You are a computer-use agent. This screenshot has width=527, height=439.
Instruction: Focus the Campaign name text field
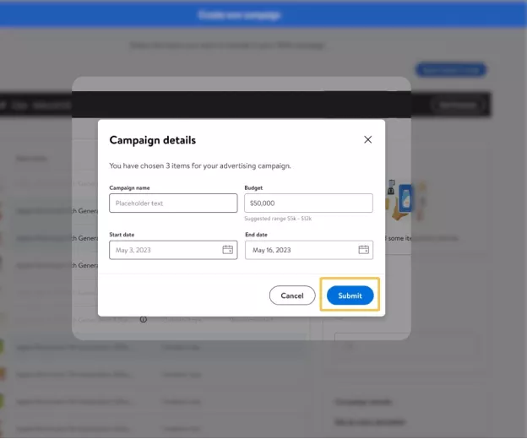point(173,203)
